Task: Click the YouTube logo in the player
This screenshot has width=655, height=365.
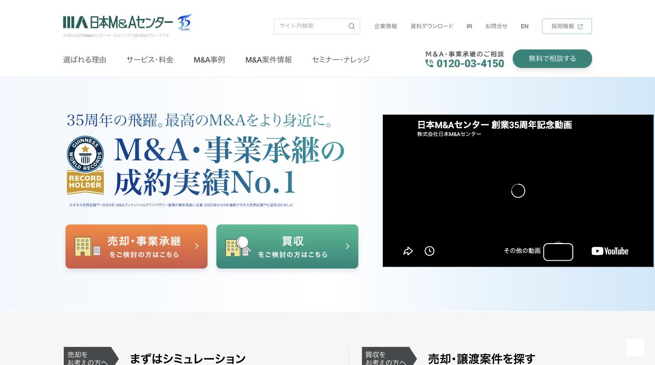Action: click(x=610, y=251)
